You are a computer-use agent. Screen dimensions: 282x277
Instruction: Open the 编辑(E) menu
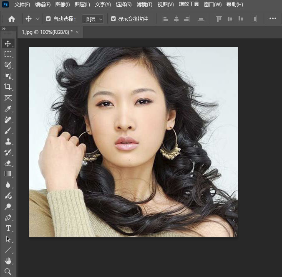(43, 4)
